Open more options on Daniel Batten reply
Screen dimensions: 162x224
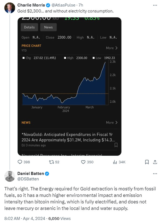(x=155, y=173)
